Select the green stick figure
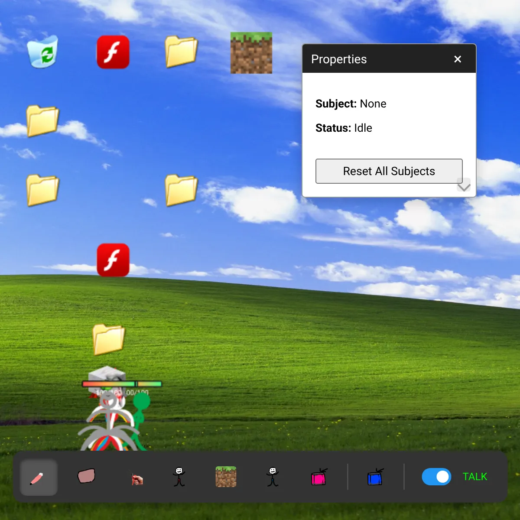 pos(140,420)
